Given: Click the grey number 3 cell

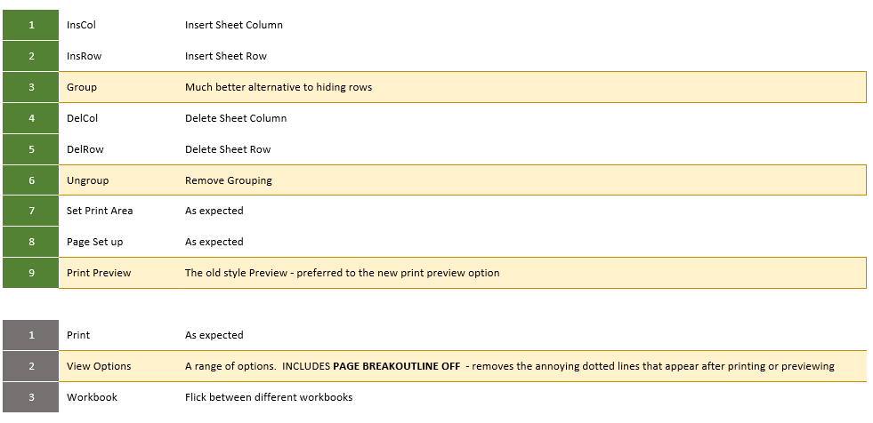Looking at the screenshot, I should tap(30, 397).
